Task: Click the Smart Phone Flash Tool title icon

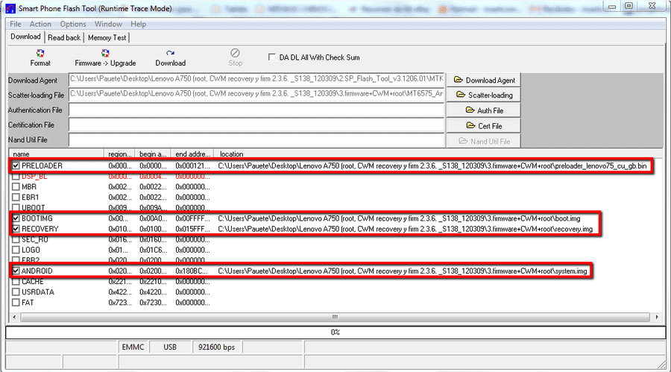Action: point(10,8)
